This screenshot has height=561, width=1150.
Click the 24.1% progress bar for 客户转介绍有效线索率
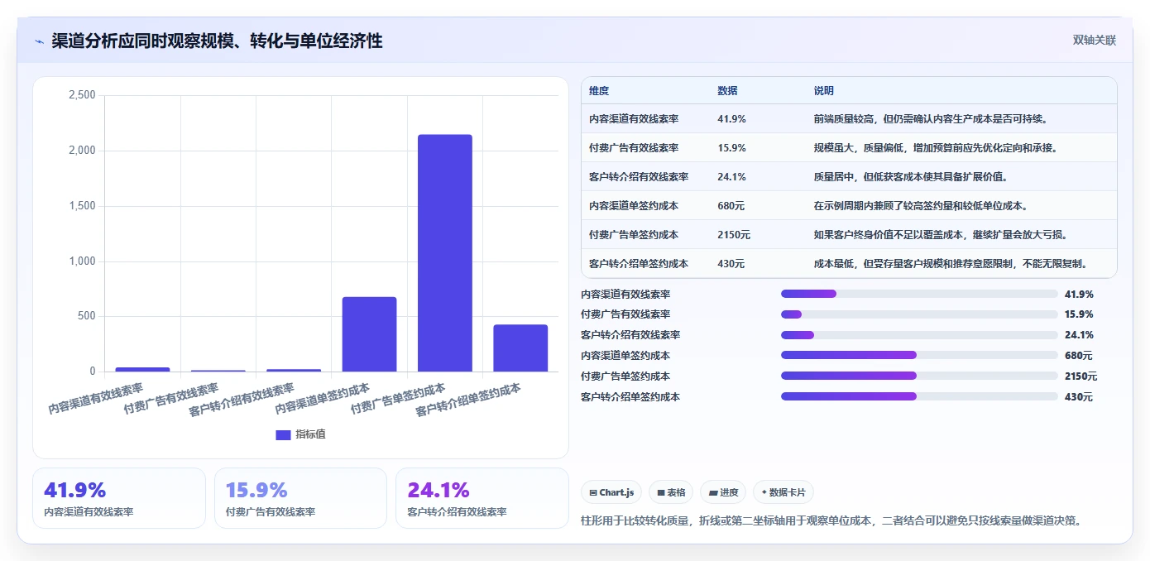(x=919, y=335)
